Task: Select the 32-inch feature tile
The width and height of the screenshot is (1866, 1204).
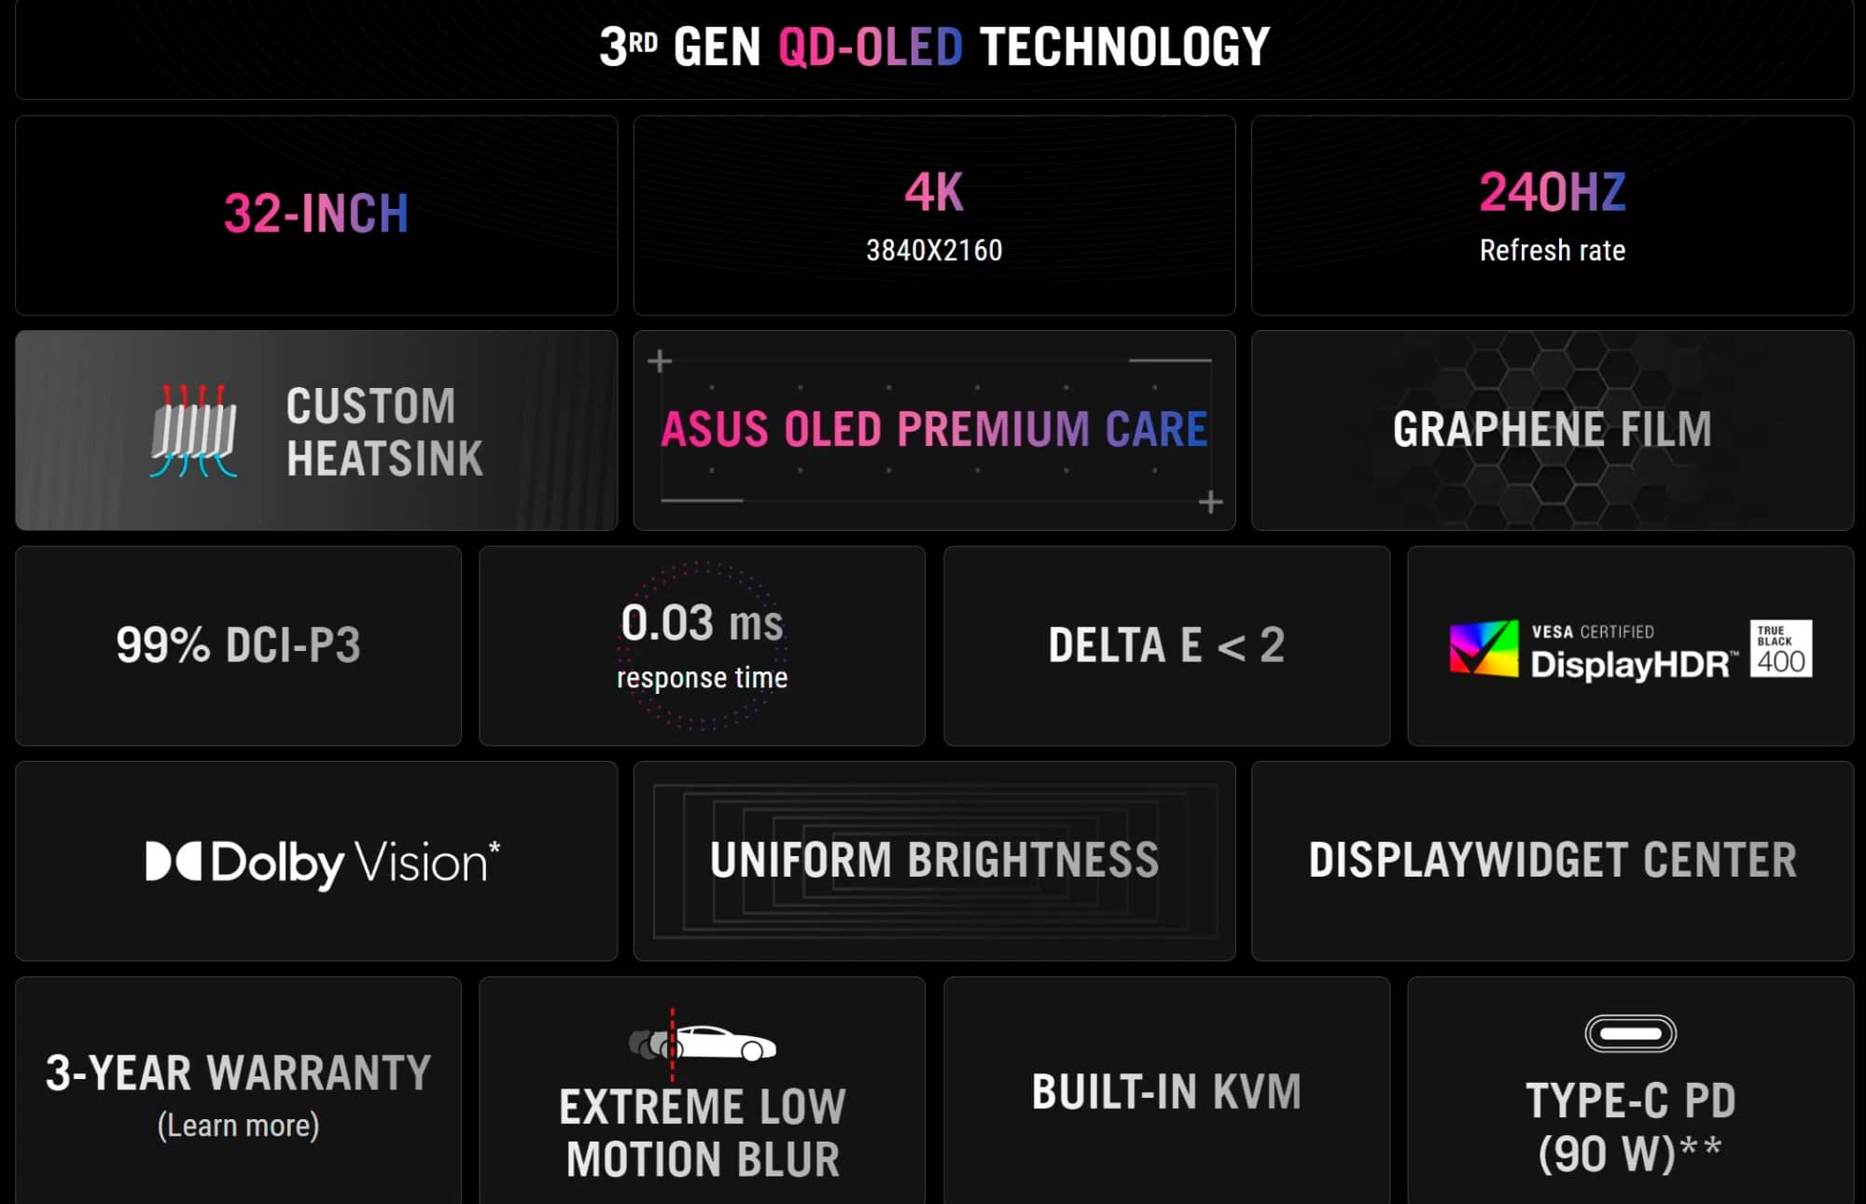Action: point(316,215)
